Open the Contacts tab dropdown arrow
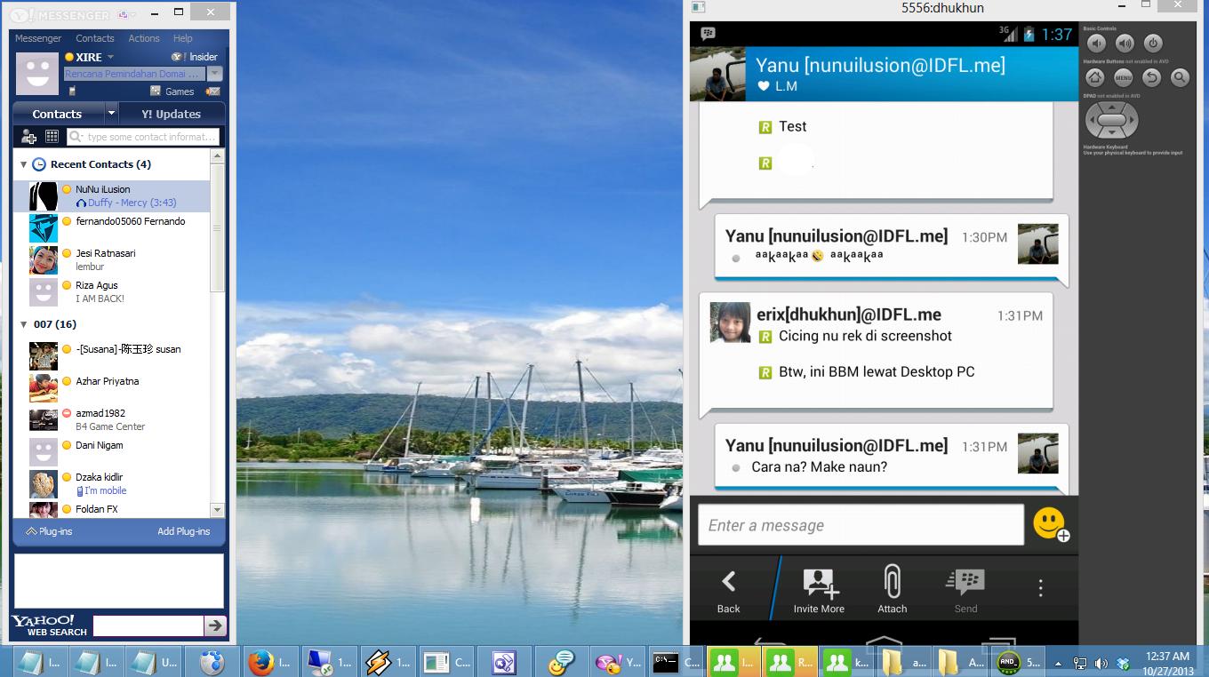The width and height of the screenshot is (1209, 677). (111, 114)
